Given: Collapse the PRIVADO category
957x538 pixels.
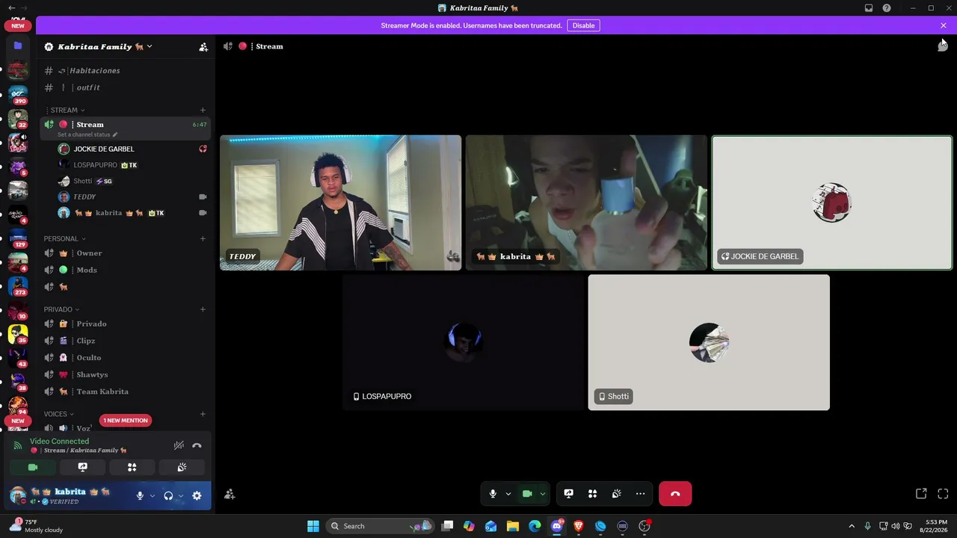Looking at the screenshot, I should [61, 309].
